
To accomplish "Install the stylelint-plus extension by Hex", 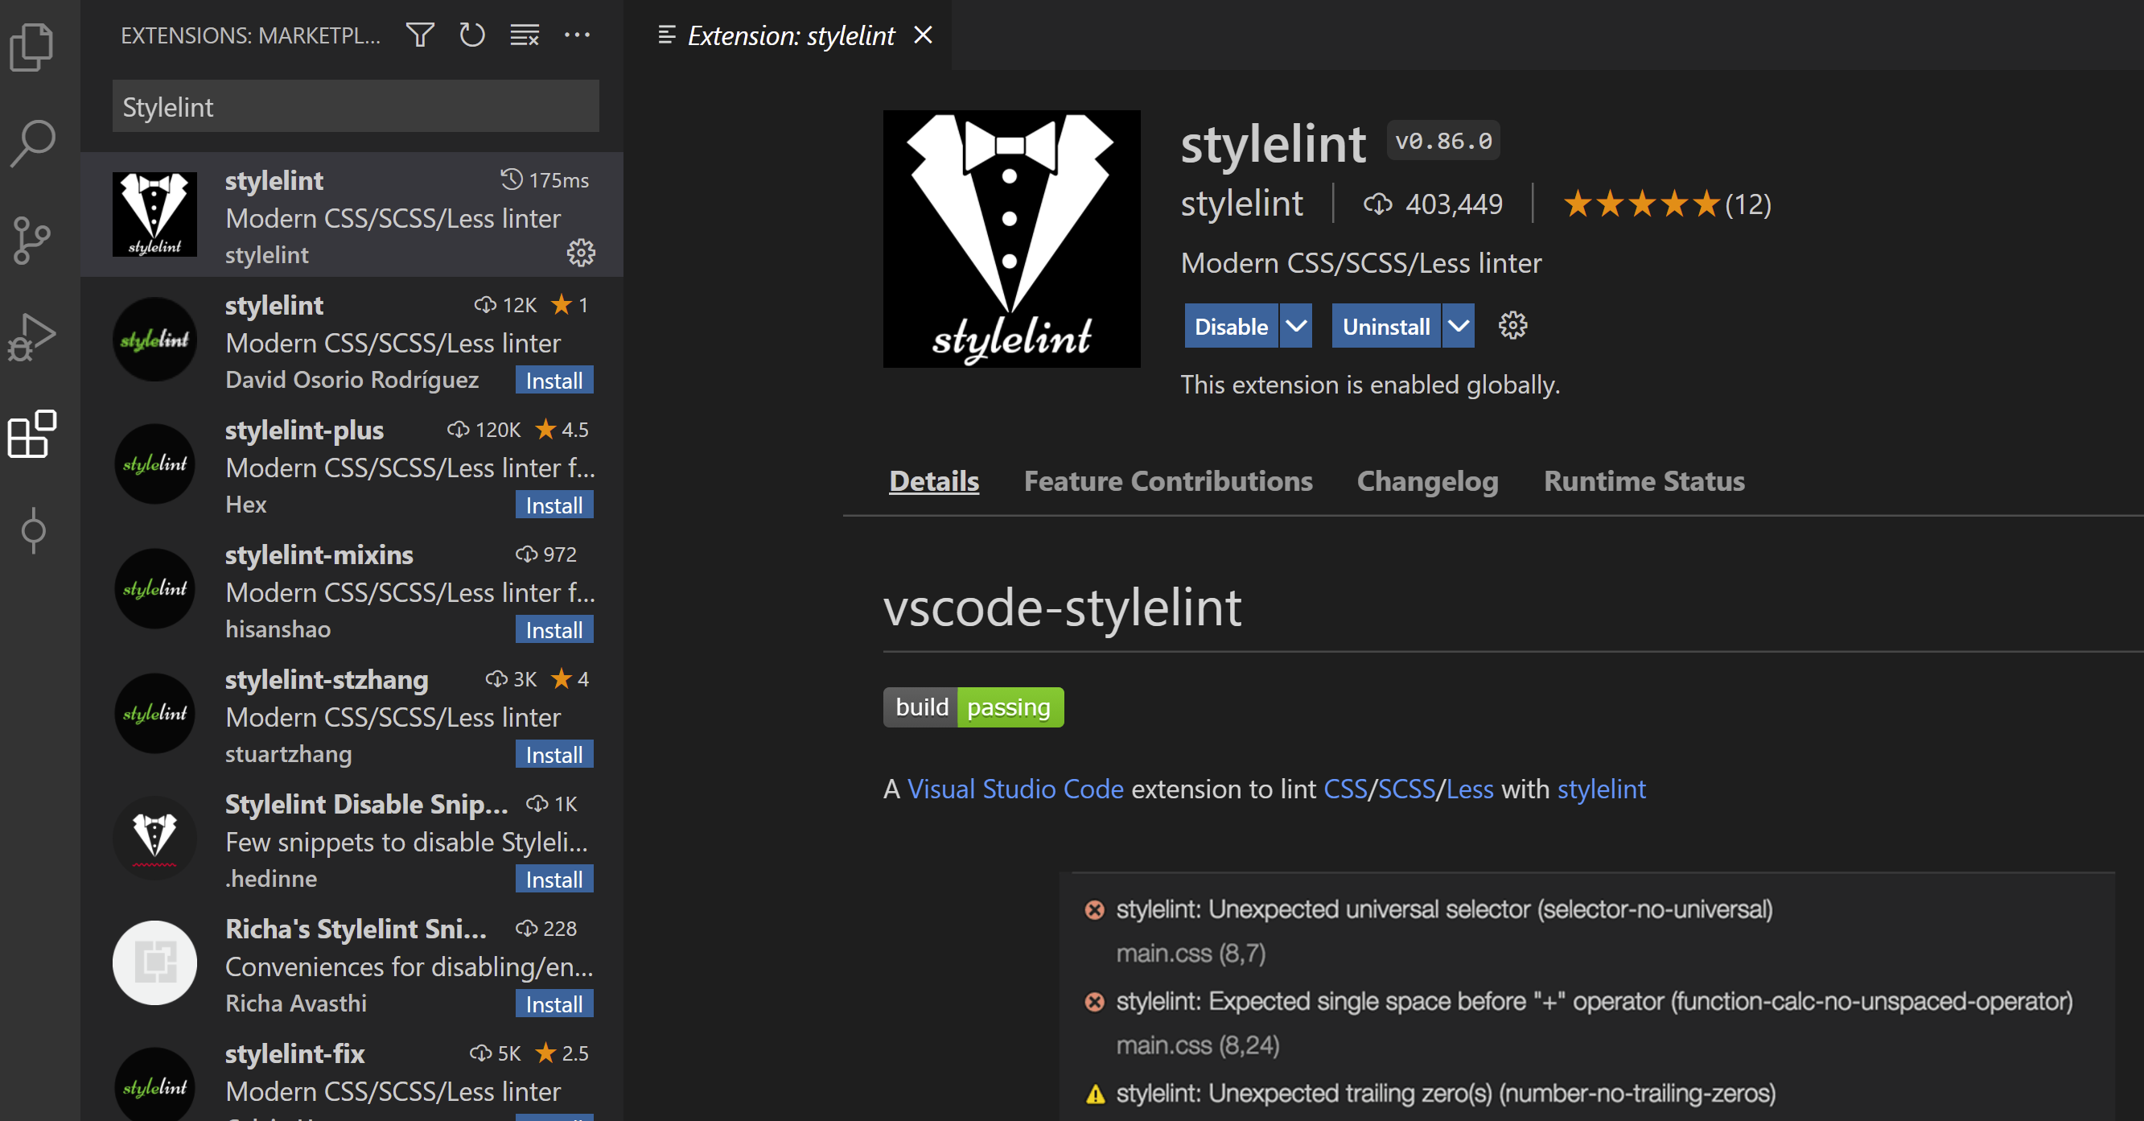I will tap(554, 505).
